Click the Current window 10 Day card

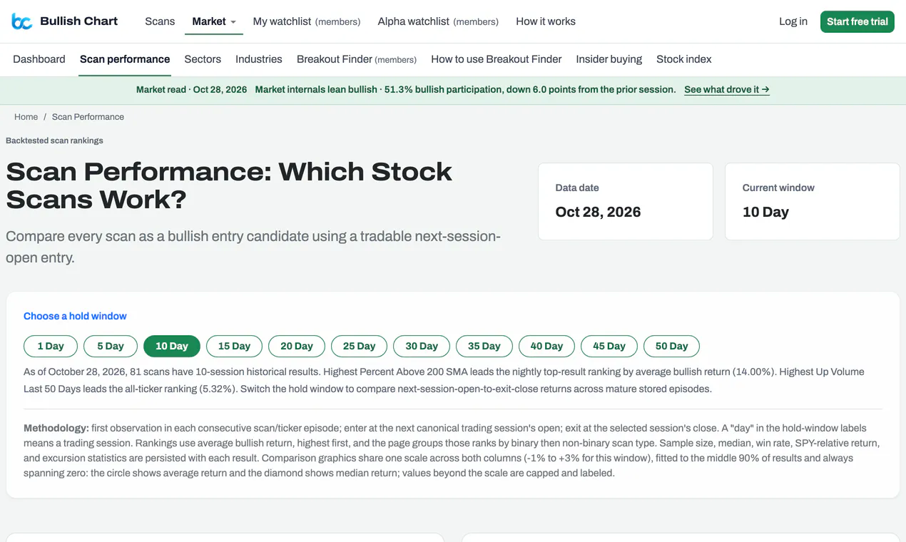point(813,201)
